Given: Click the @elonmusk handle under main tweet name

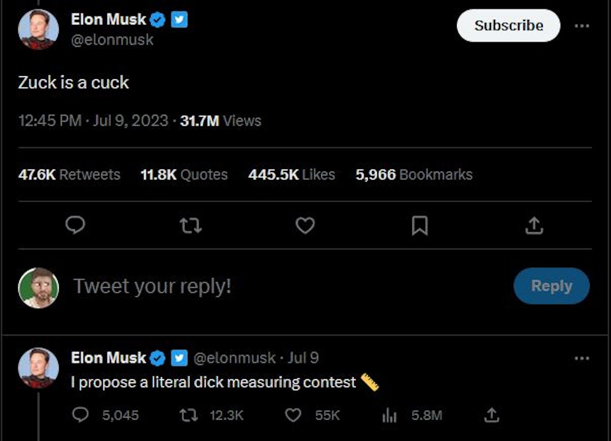Looking at the screenshot, I should (112, 40).
